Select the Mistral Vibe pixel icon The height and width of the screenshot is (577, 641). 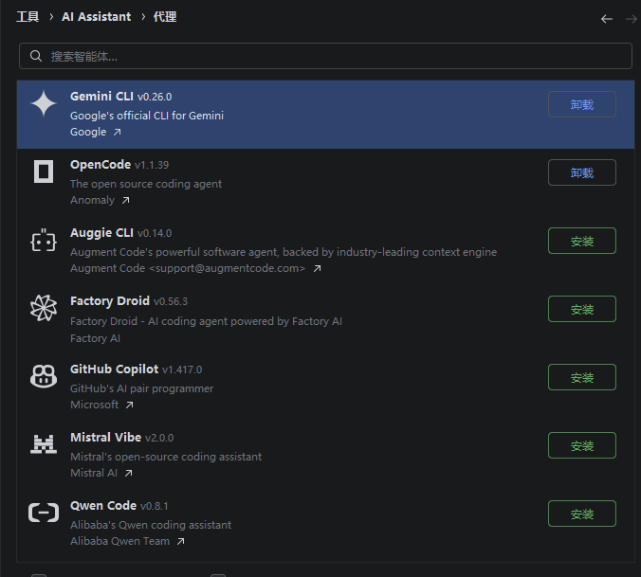coord(44,444)
